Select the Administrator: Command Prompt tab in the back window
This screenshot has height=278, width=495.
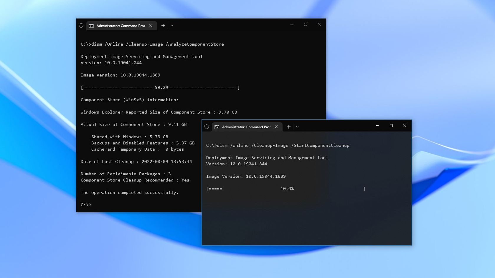point(121,26)
